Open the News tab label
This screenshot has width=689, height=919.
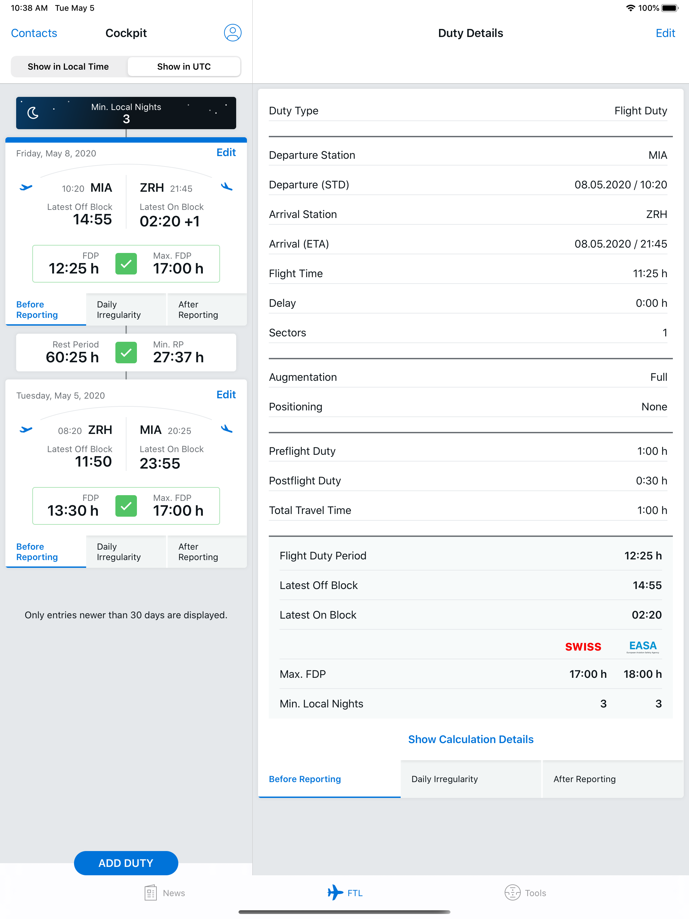coord(174,893)
